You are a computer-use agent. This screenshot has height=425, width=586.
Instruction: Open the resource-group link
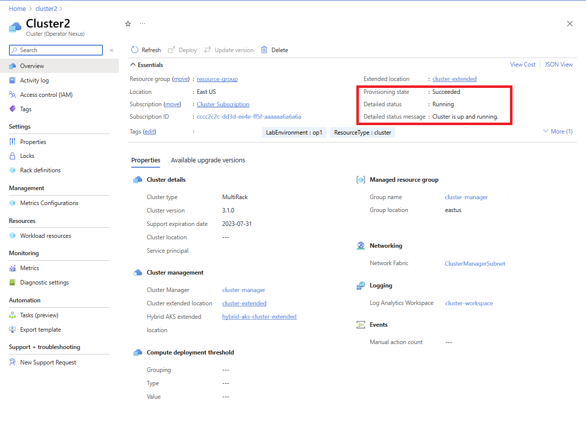(217, 79)
